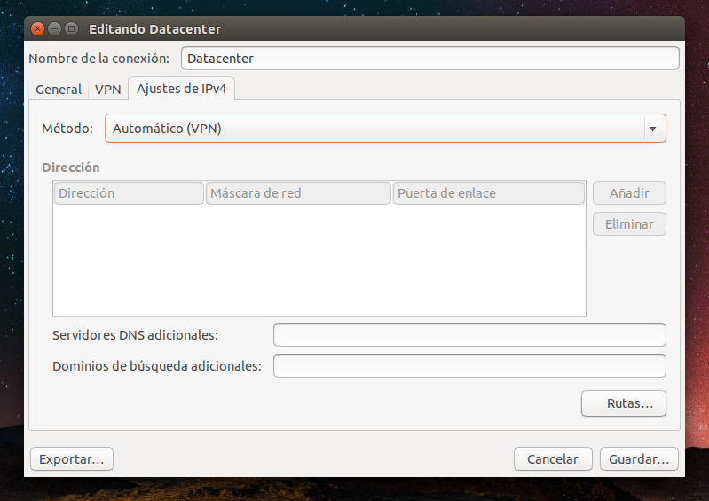Click the Eliminar button
This screenshot has height=501, width=709.
pos(629,224)
